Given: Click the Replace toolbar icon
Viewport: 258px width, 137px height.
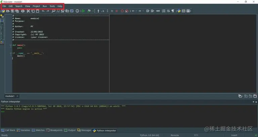Looking at the screenshot, I should 62,11.
